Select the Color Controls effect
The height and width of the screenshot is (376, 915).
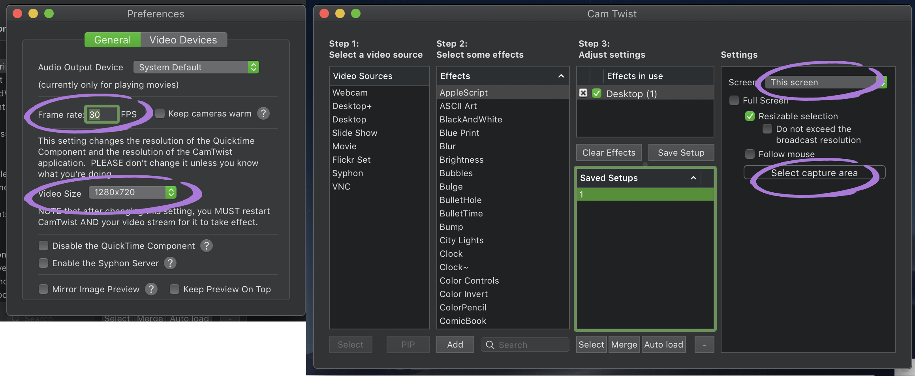(x=503, y=280)
